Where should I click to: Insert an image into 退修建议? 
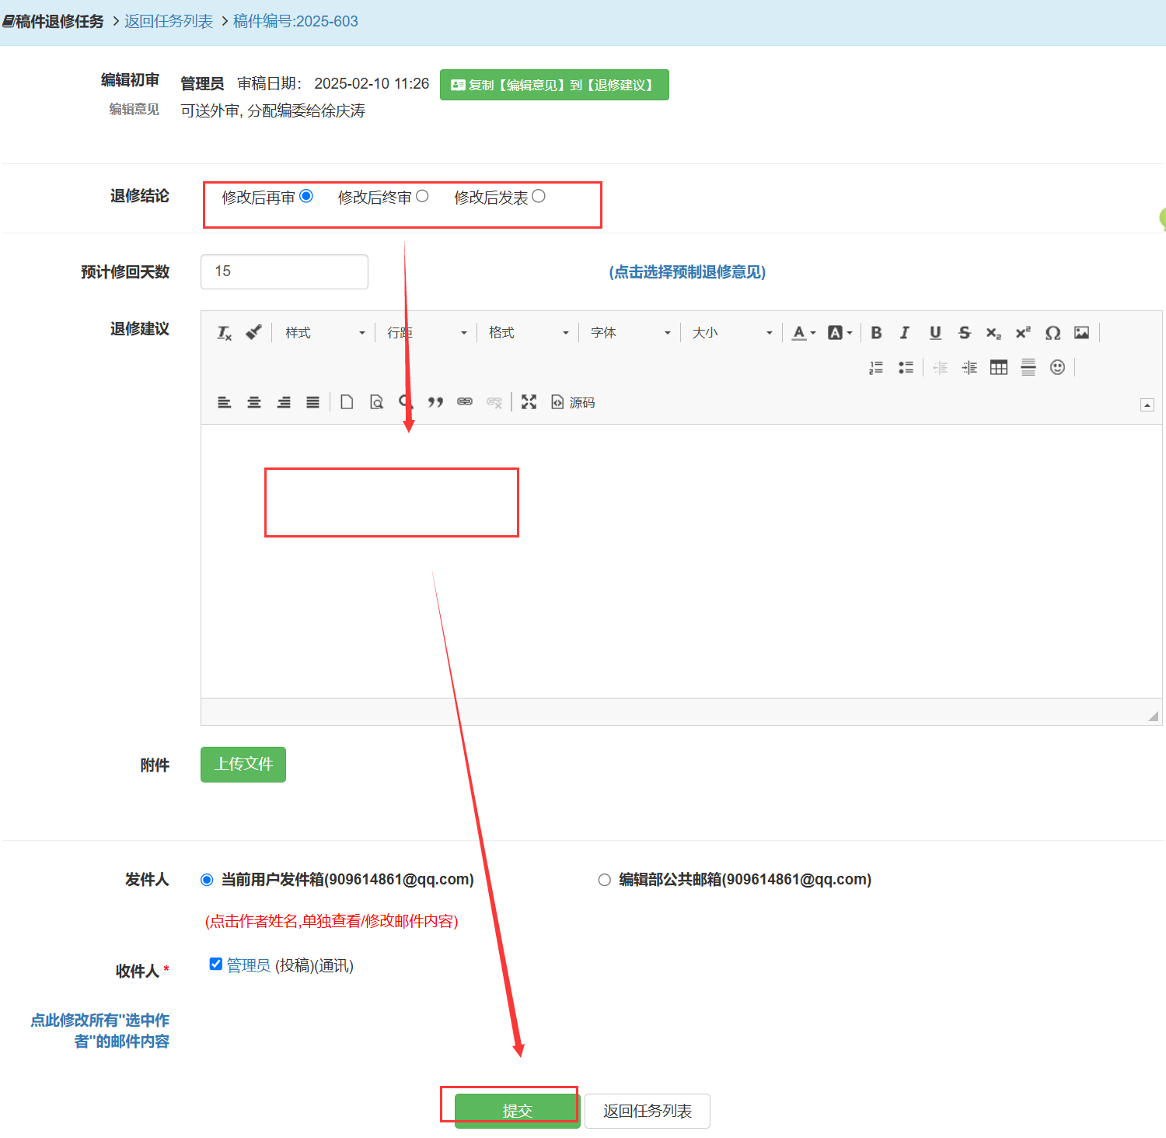click(1081, 333)
